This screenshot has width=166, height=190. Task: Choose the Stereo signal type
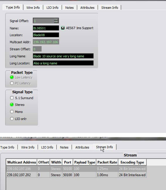tap(12, 105)
